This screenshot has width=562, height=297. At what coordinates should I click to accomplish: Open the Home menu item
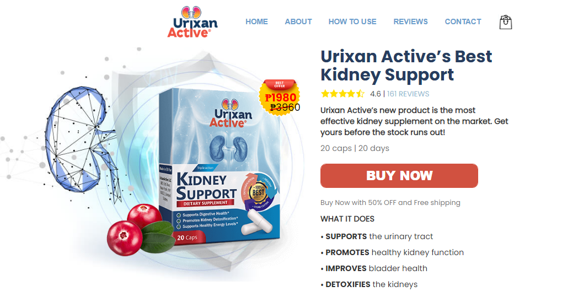(256, 21)
